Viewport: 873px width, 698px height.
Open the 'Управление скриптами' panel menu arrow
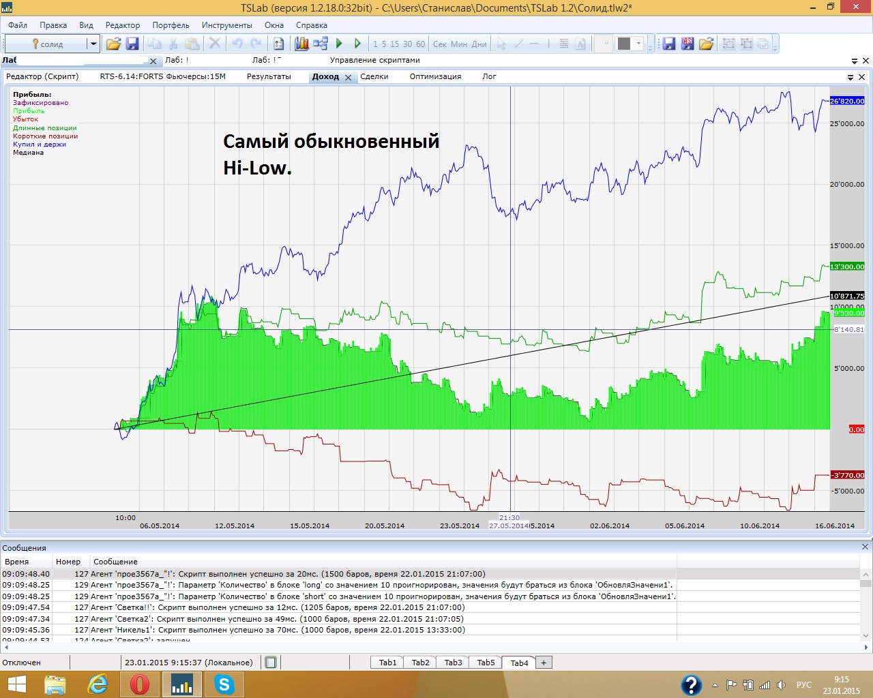(x=855, y=61)
